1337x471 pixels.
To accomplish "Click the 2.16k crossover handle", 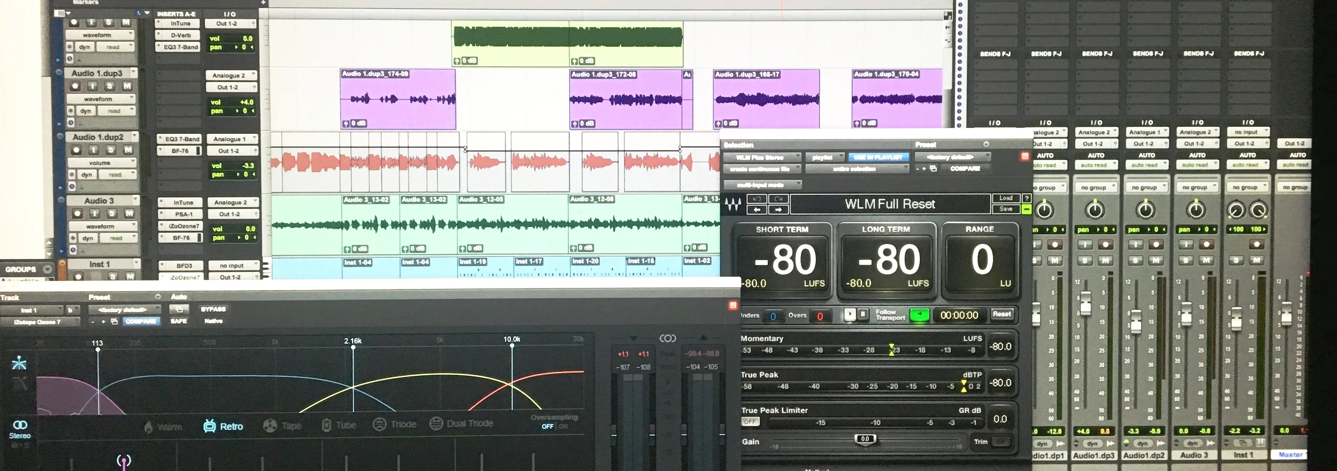I will 353,347.
